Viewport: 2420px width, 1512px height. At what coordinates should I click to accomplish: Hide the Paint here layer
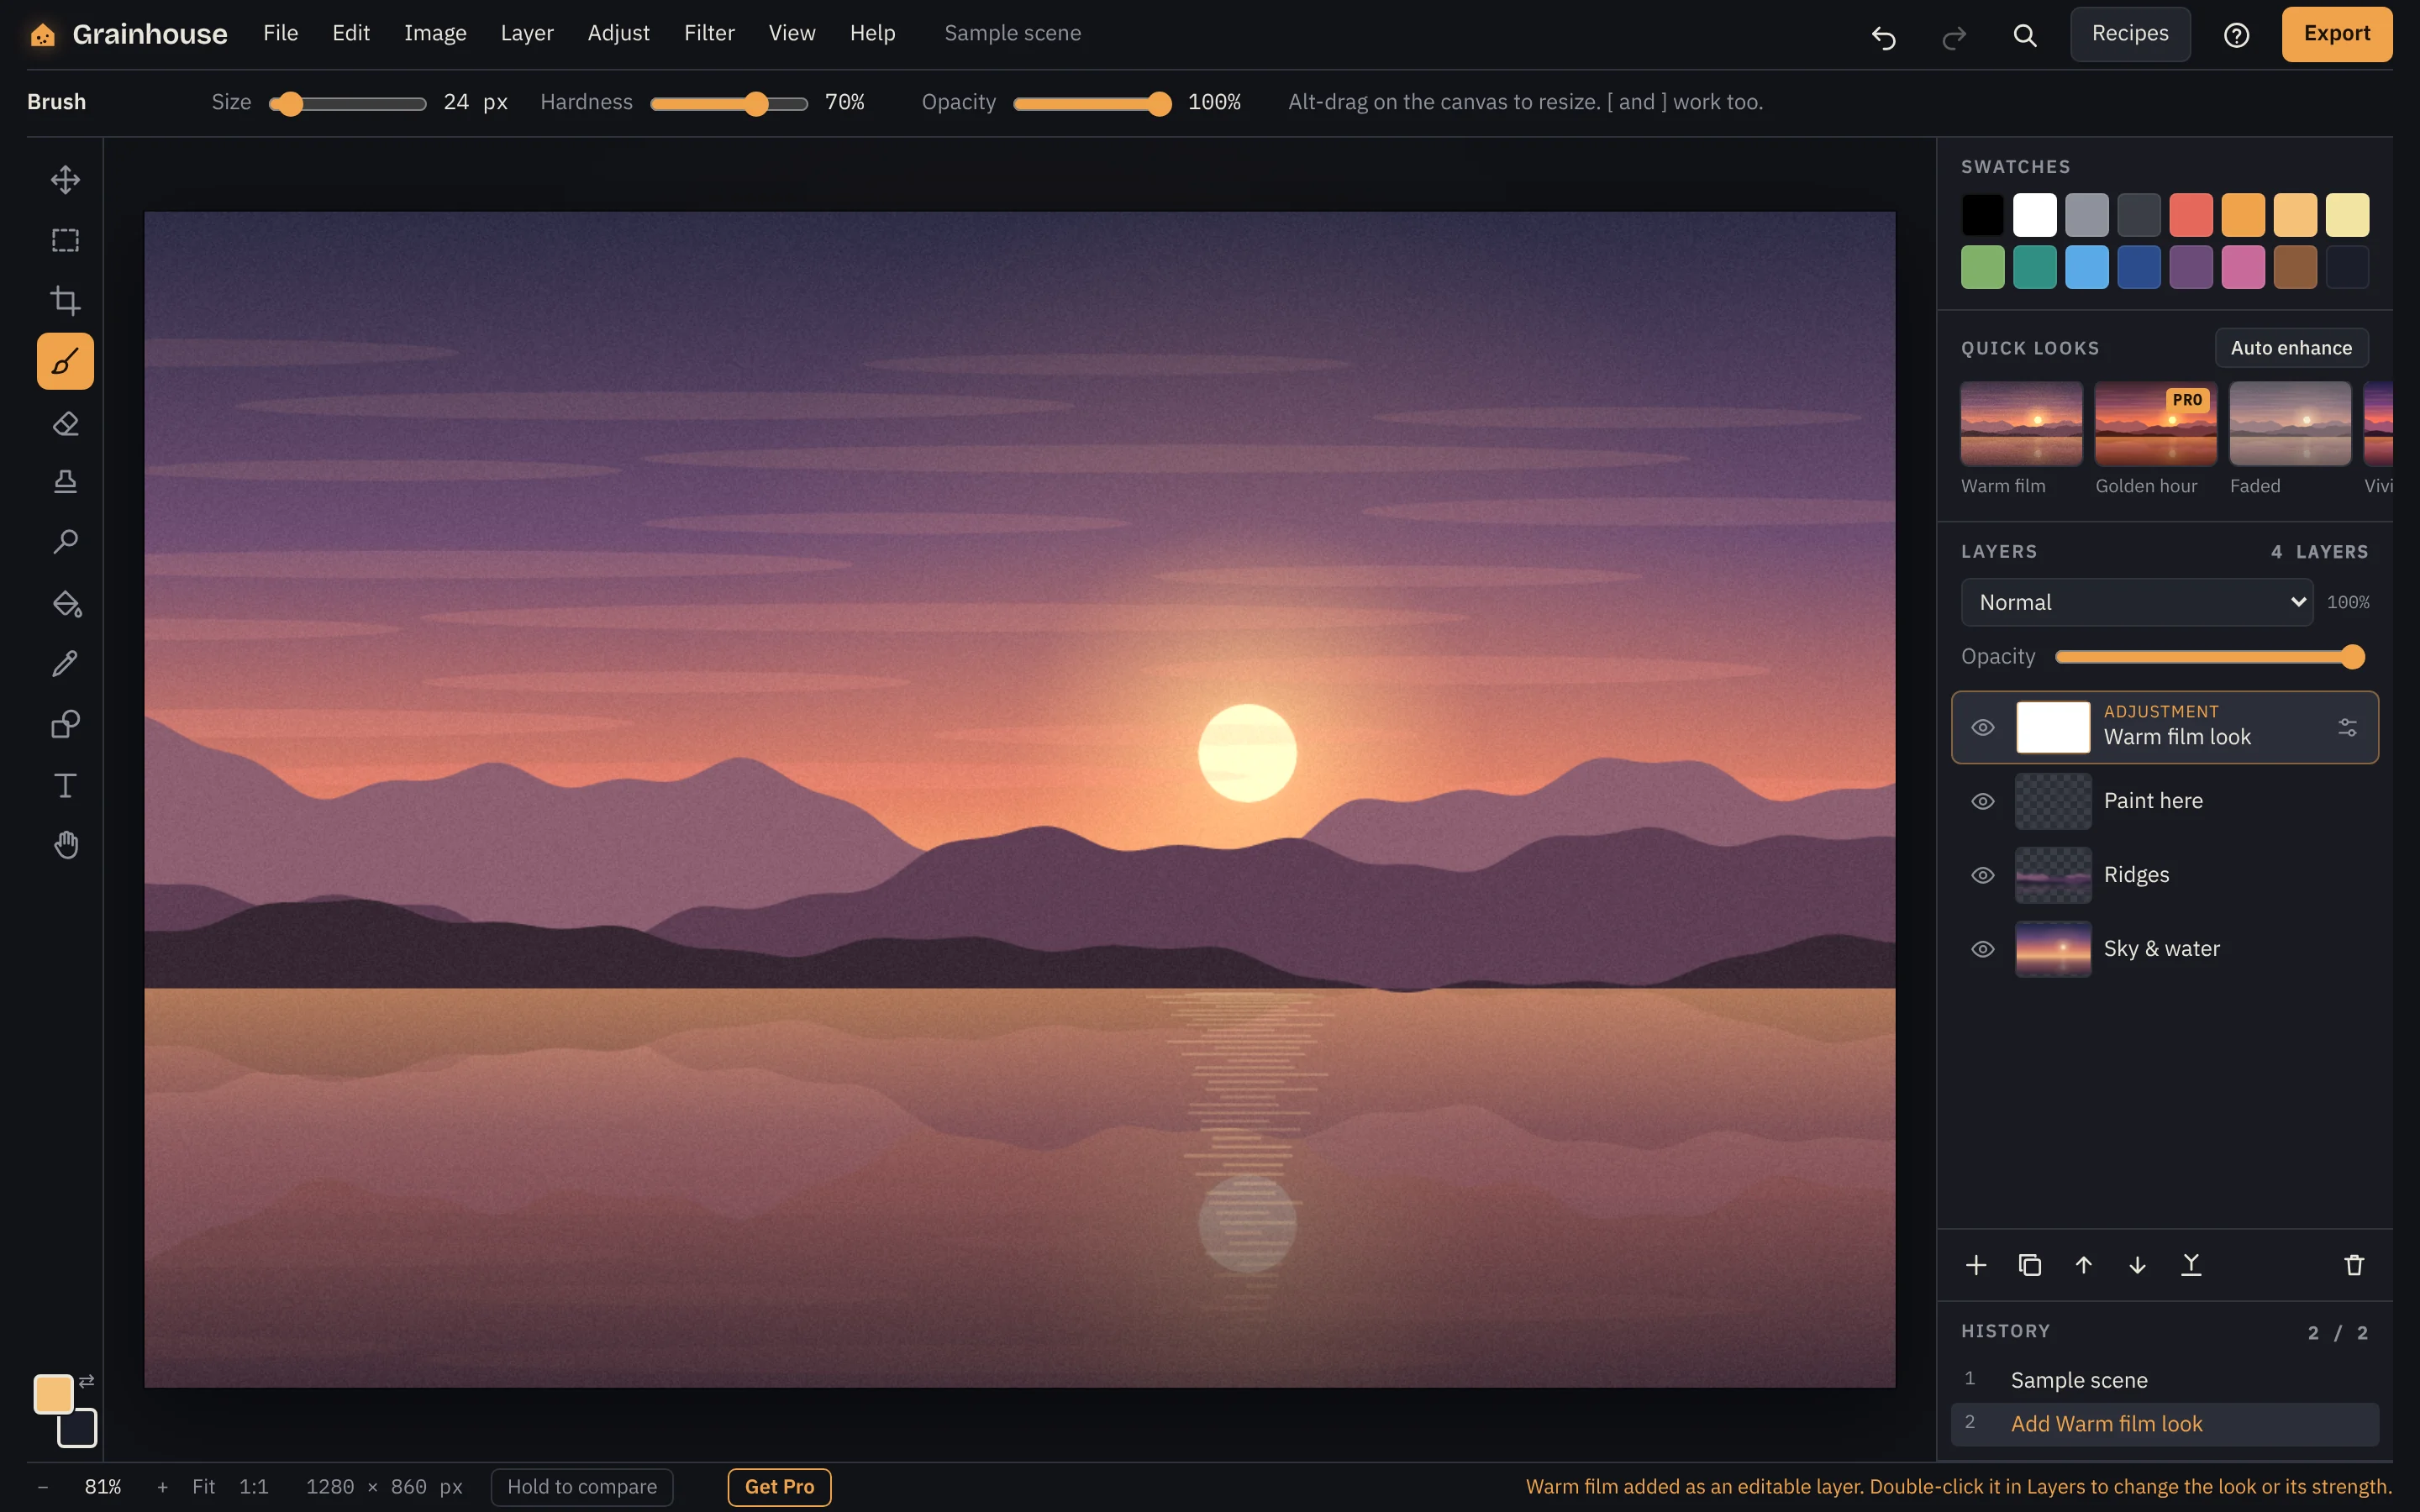[1983, 801]
